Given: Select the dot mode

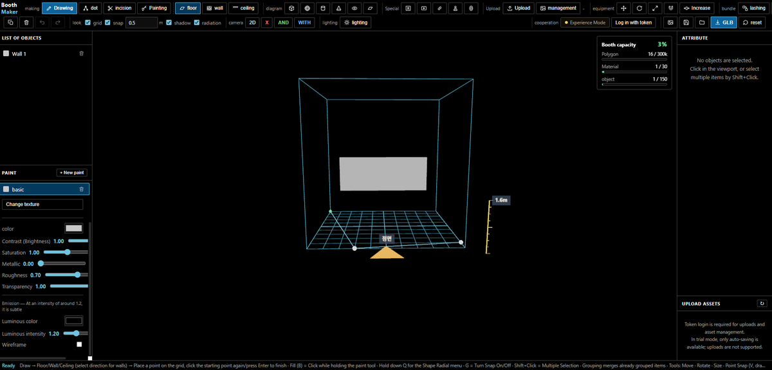Looking at the screenshot, I should click(91, 8).
